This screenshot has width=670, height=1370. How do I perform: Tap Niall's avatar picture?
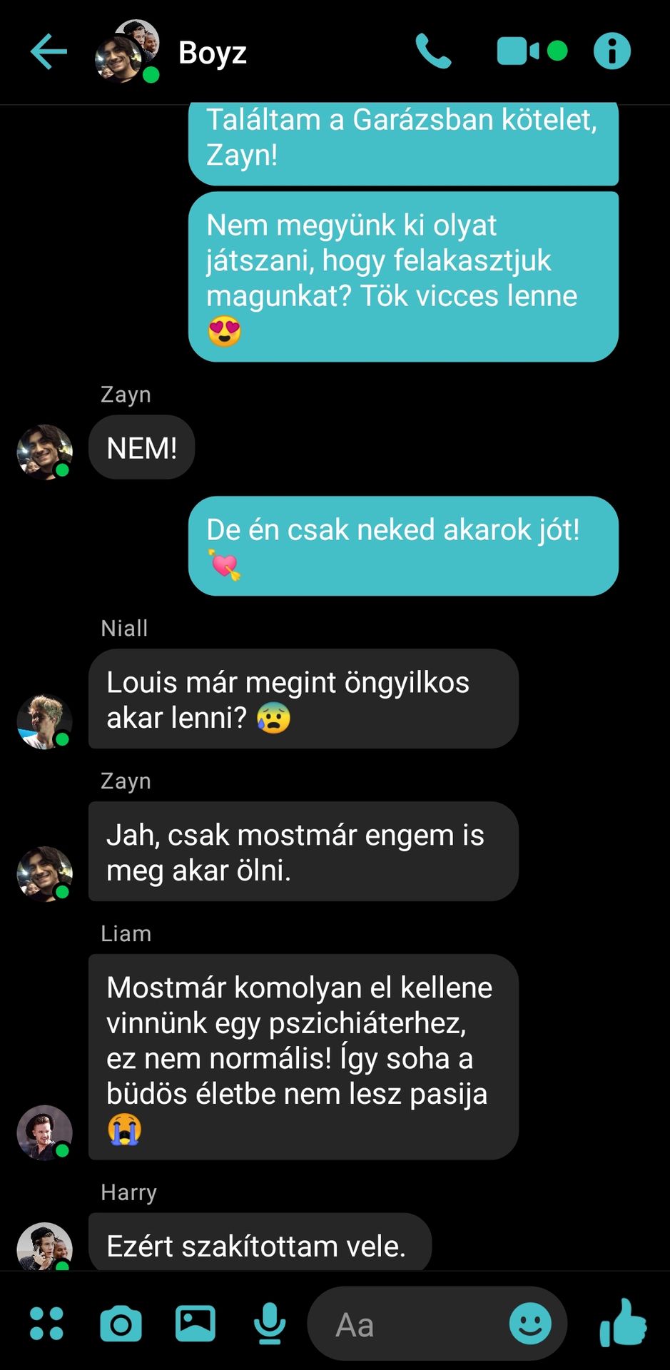coord(44,721)
